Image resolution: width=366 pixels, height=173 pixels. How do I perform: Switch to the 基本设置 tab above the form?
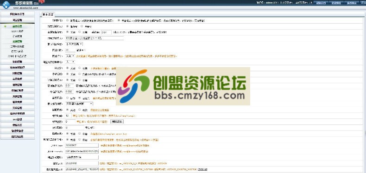(x=48, y=14)
